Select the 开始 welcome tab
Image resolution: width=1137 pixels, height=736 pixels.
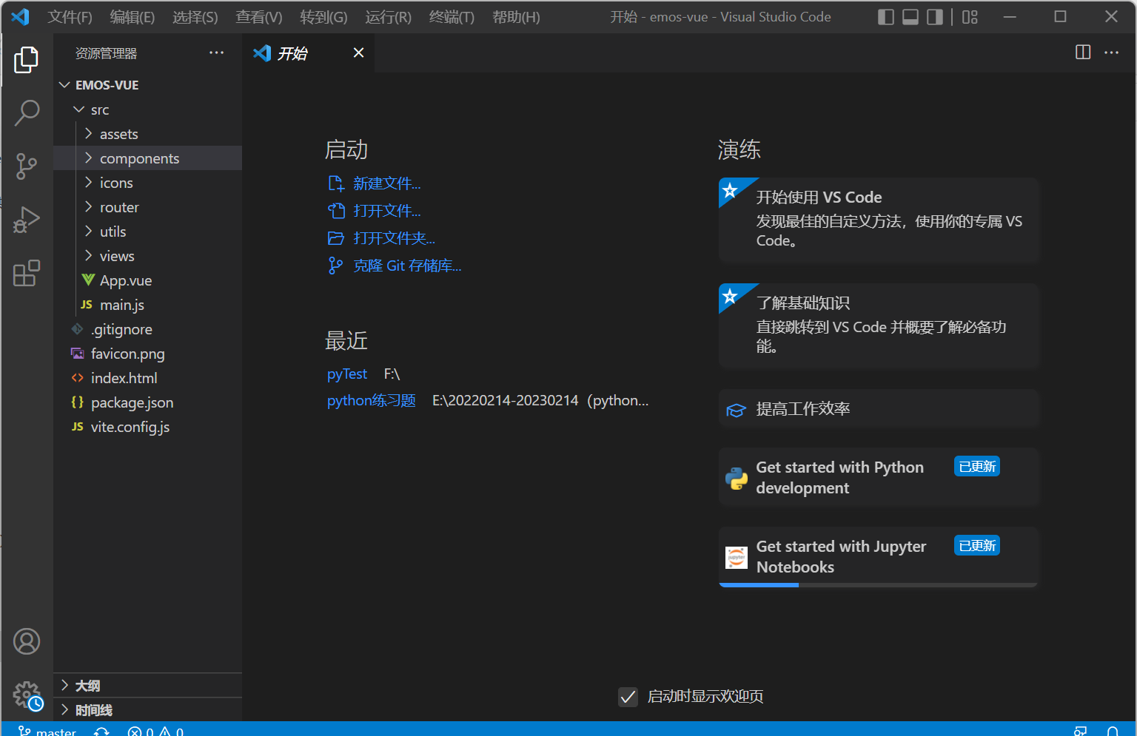308,53
